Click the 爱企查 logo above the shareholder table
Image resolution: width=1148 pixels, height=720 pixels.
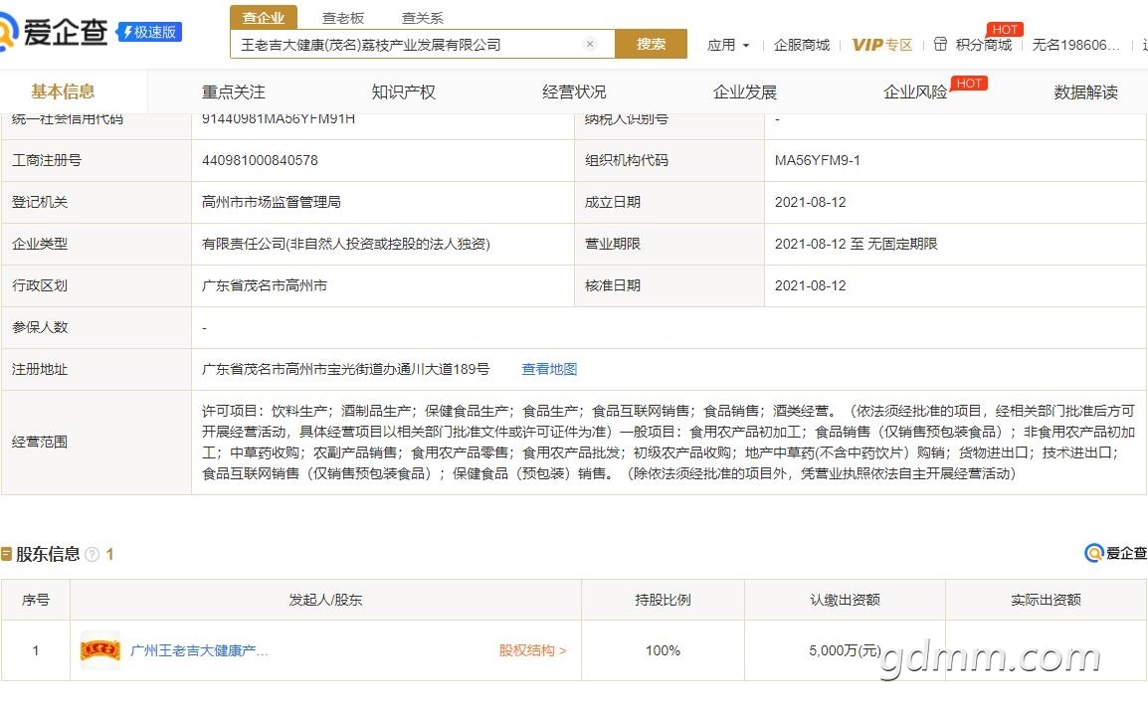click(x=1115, y=553)
